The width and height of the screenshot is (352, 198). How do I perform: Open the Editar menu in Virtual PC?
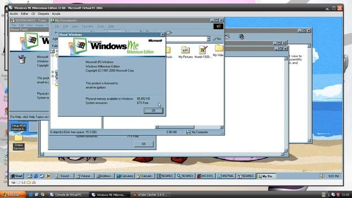[x=24, y=14]
